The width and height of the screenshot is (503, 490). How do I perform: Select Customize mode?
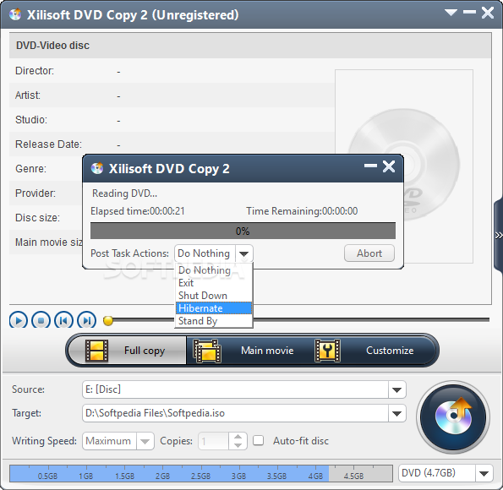372,351
